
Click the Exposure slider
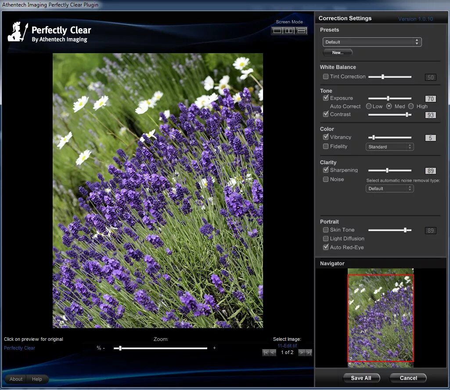coord(390,98)
